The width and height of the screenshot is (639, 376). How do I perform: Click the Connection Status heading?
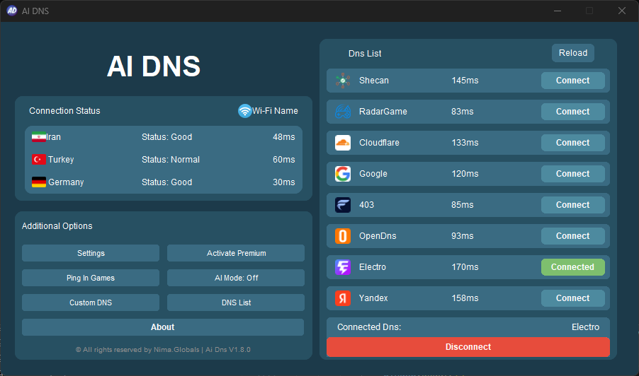64,111
